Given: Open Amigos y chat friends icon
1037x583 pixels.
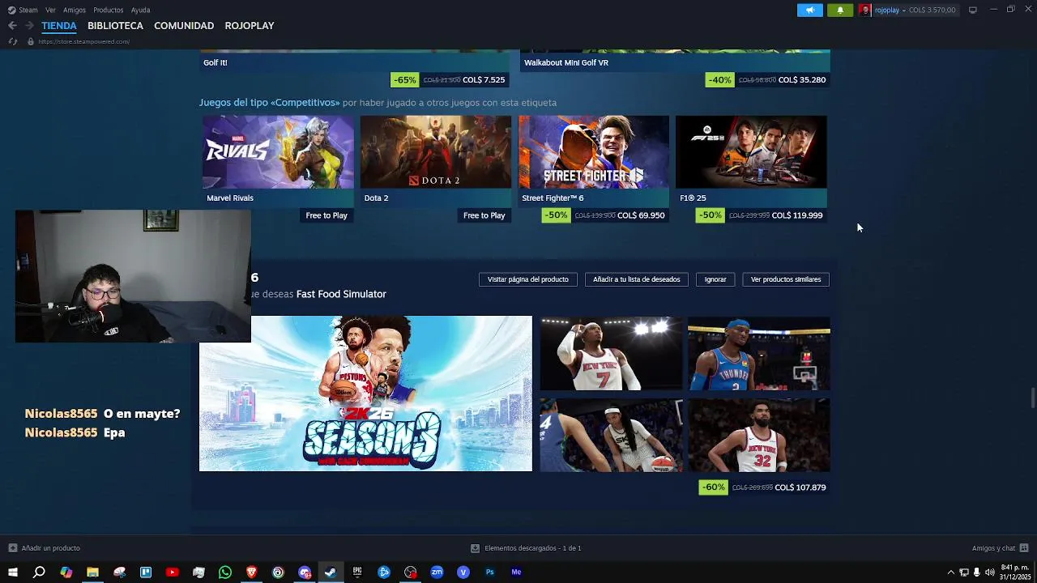Looking at the screenshot, I should pos(1024,548).
